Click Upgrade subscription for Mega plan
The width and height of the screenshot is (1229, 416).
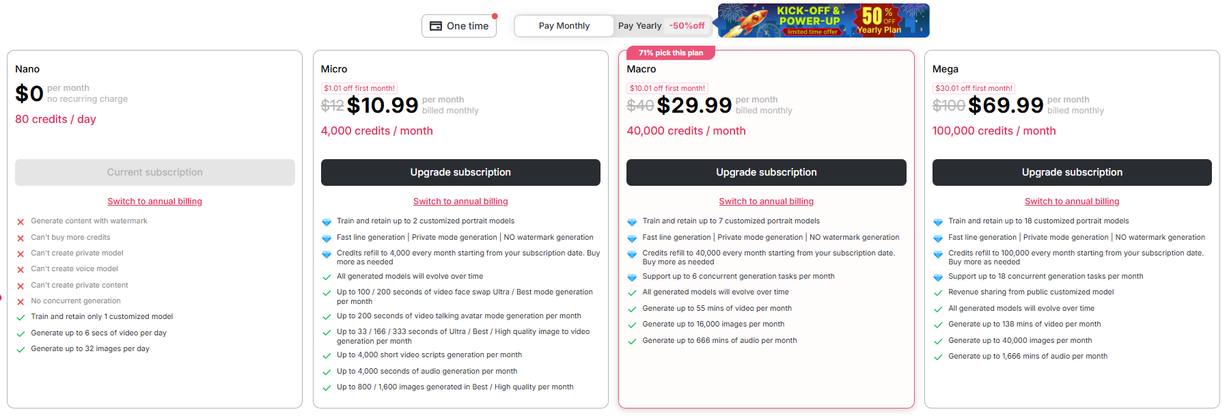1072,172
